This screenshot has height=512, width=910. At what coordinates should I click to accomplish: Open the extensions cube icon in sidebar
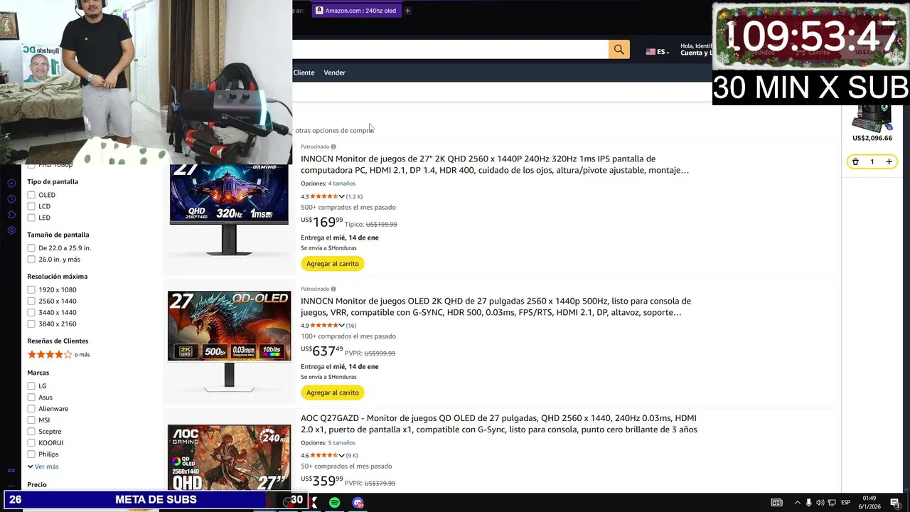pyautogui.click(x=11, y=215)
